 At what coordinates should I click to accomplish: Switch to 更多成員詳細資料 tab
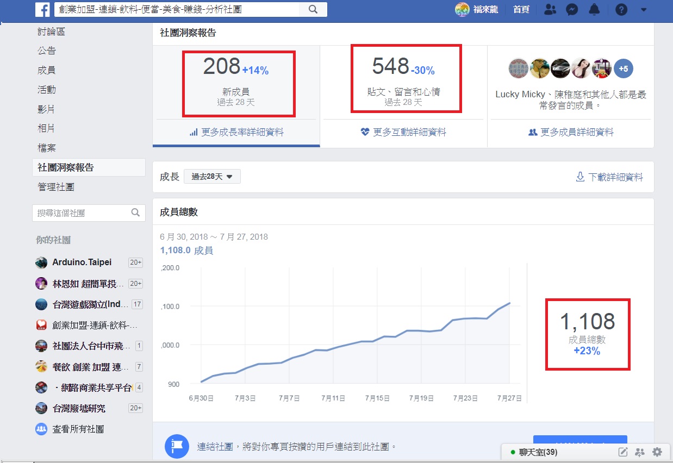pyautogui.click(x=571, y=132)
